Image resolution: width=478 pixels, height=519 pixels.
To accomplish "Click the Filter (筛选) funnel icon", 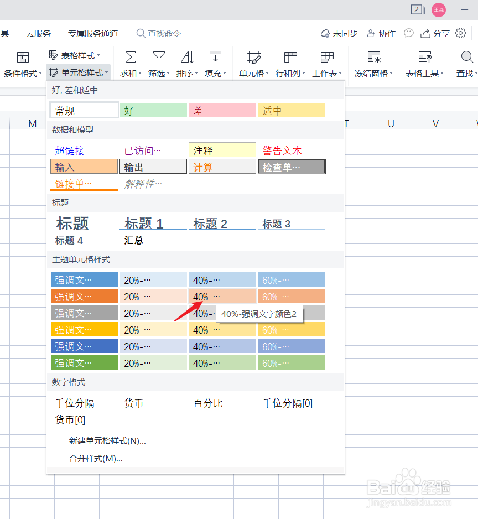I will tap(159, 57).
